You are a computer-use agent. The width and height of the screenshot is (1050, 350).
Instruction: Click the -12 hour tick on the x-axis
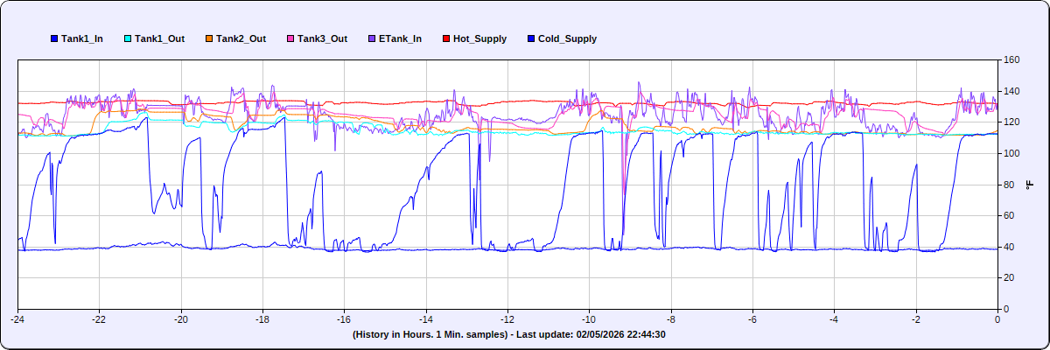pyautogui.click(x=507, y=319)
